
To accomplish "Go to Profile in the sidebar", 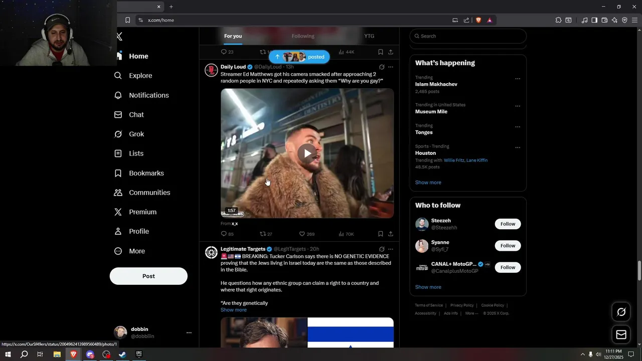I will point(131,232).
